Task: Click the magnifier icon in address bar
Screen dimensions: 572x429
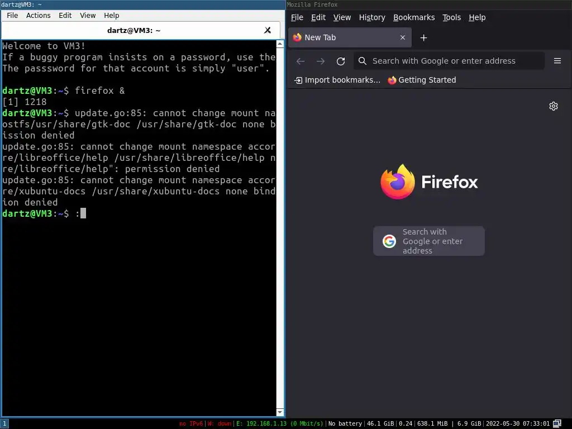Action: (x=362, y=61)
